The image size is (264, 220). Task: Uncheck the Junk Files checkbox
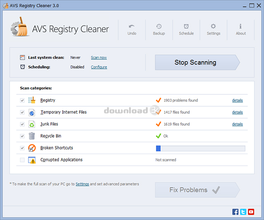22,124
